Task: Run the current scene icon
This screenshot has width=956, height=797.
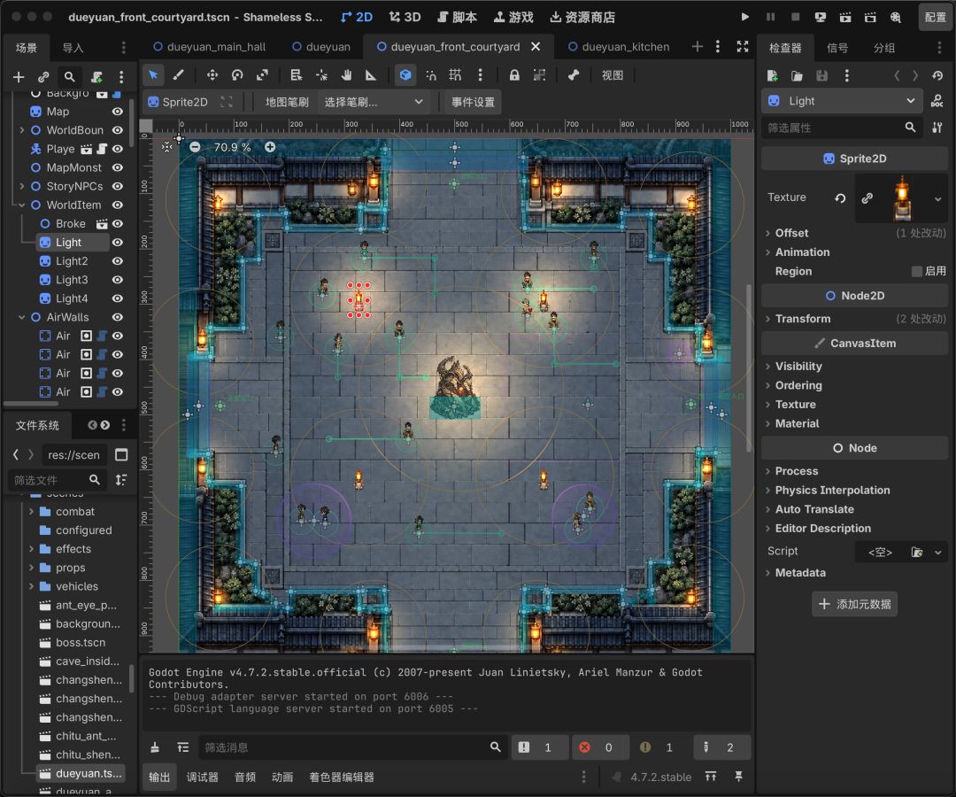Action: [845, 17]
